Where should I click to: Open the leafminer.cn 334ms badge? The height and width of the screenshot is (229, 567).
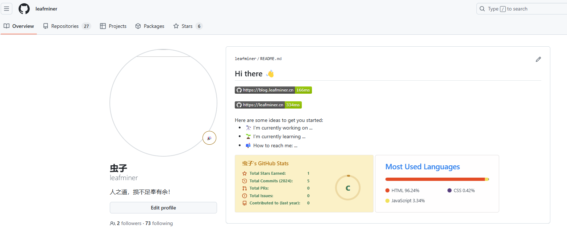(268, 105)
